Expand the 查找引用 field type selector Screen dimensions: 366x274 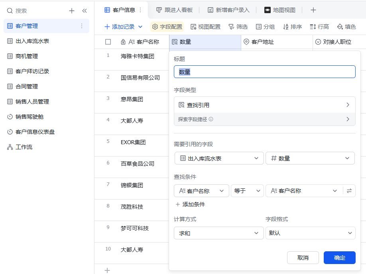[264, 105]
